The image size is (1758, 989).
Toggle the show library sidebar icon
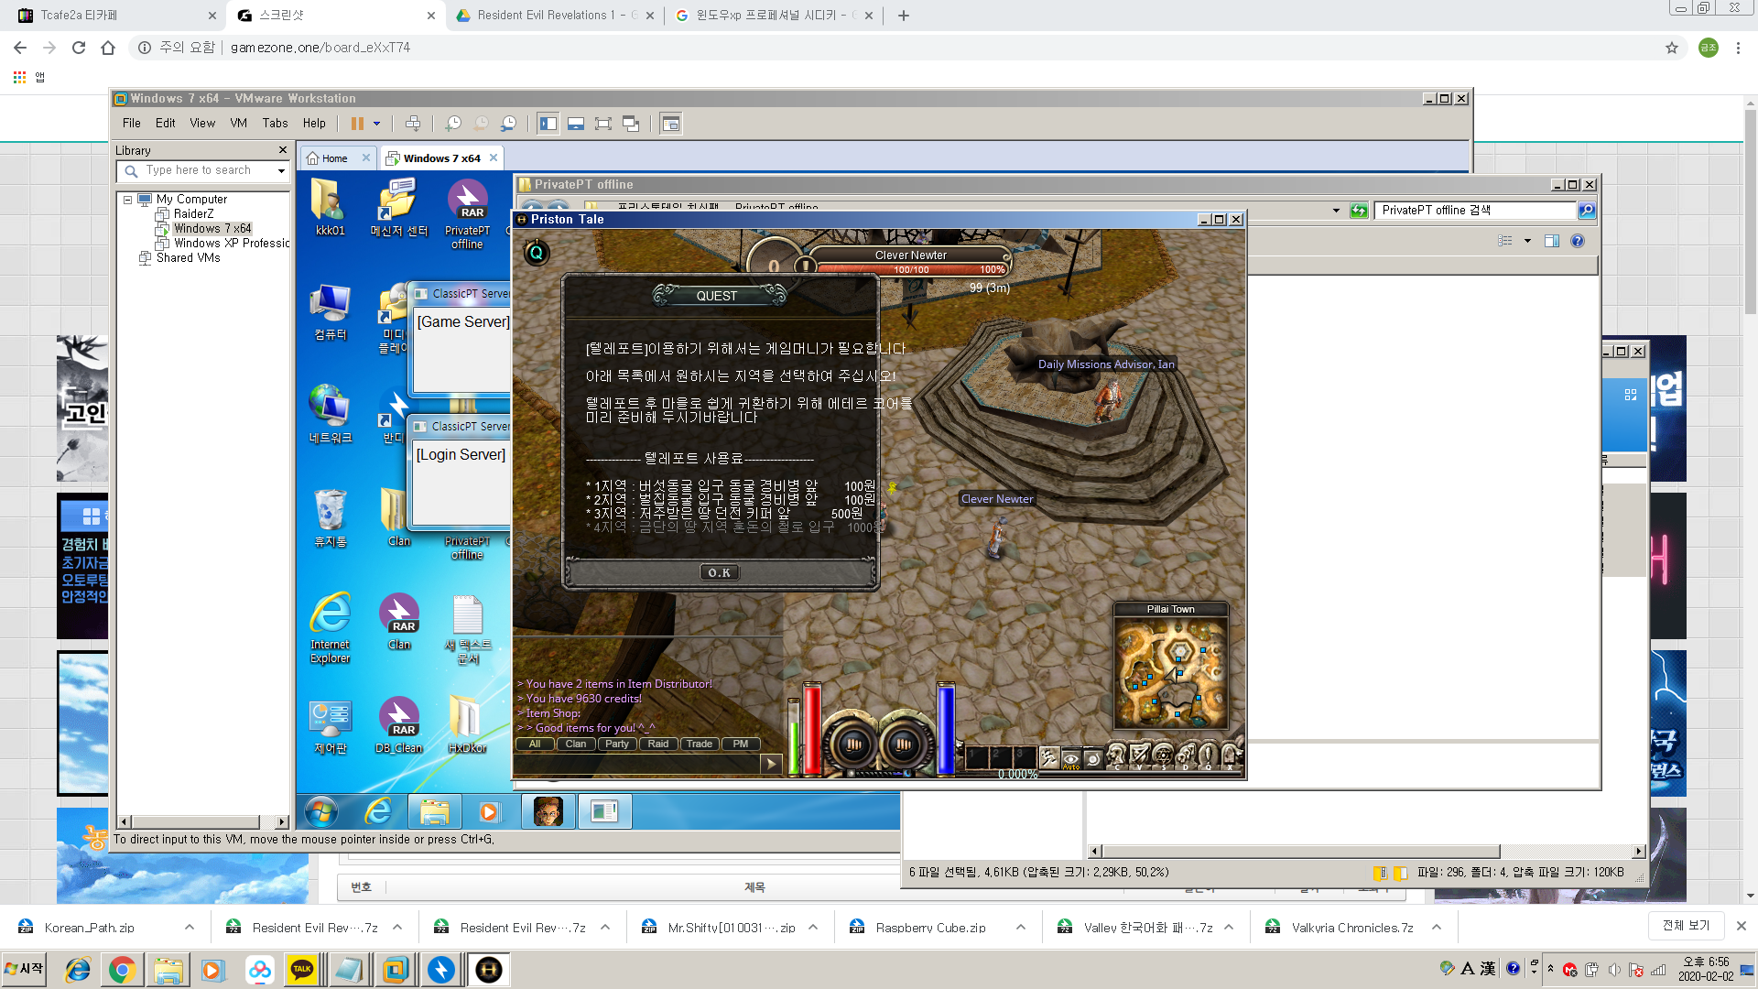(548, 124)
